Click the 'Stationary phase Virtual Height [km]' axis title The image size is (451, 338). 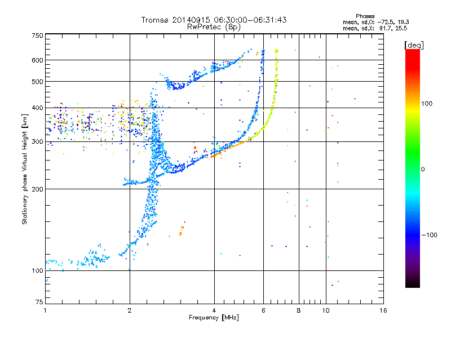pyautogui.click(x=25, y=169)
